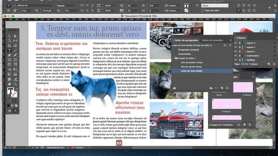The height and width of the screenshot is (156, 278).
Task: Select the Zoom magnifier tool
Action: (x=15, y=84)
